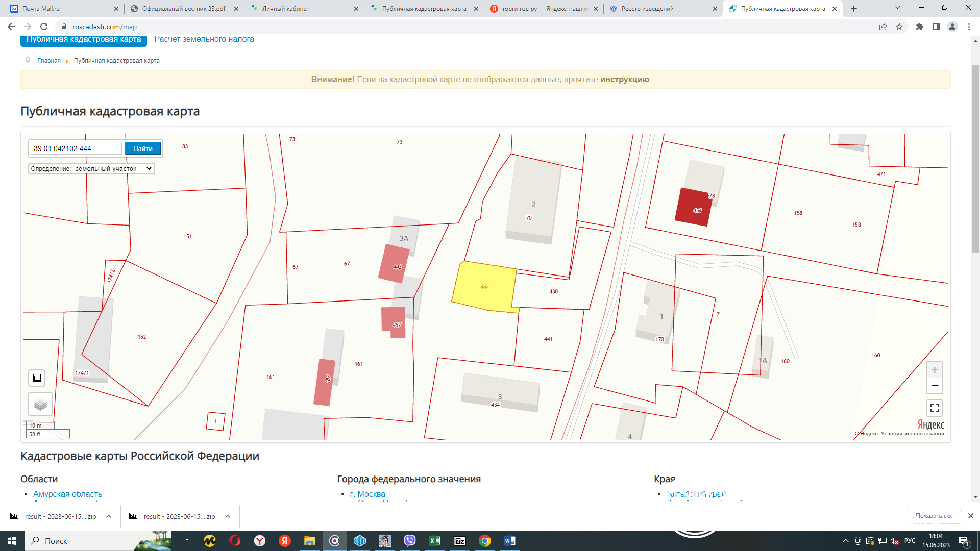Expand the 'земельный участок' type dropdown

tap(113, 169)
